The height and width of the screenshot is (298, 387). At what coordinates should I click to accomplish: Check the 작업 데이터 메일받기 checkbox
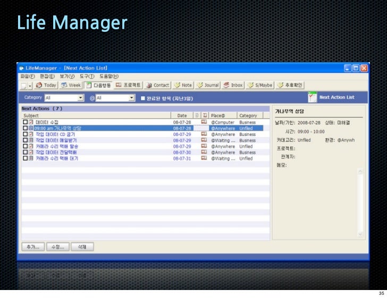pyautogui.click(x=25, y=140)
